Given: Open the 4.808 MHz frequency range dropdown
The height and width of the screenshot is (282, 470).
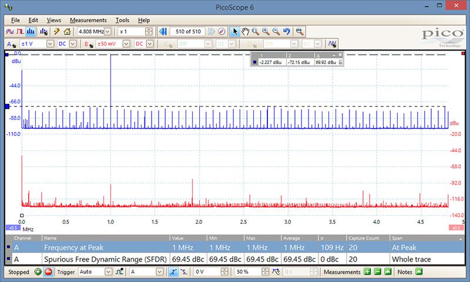Looking at the screenshot, I should pos(108,31).
